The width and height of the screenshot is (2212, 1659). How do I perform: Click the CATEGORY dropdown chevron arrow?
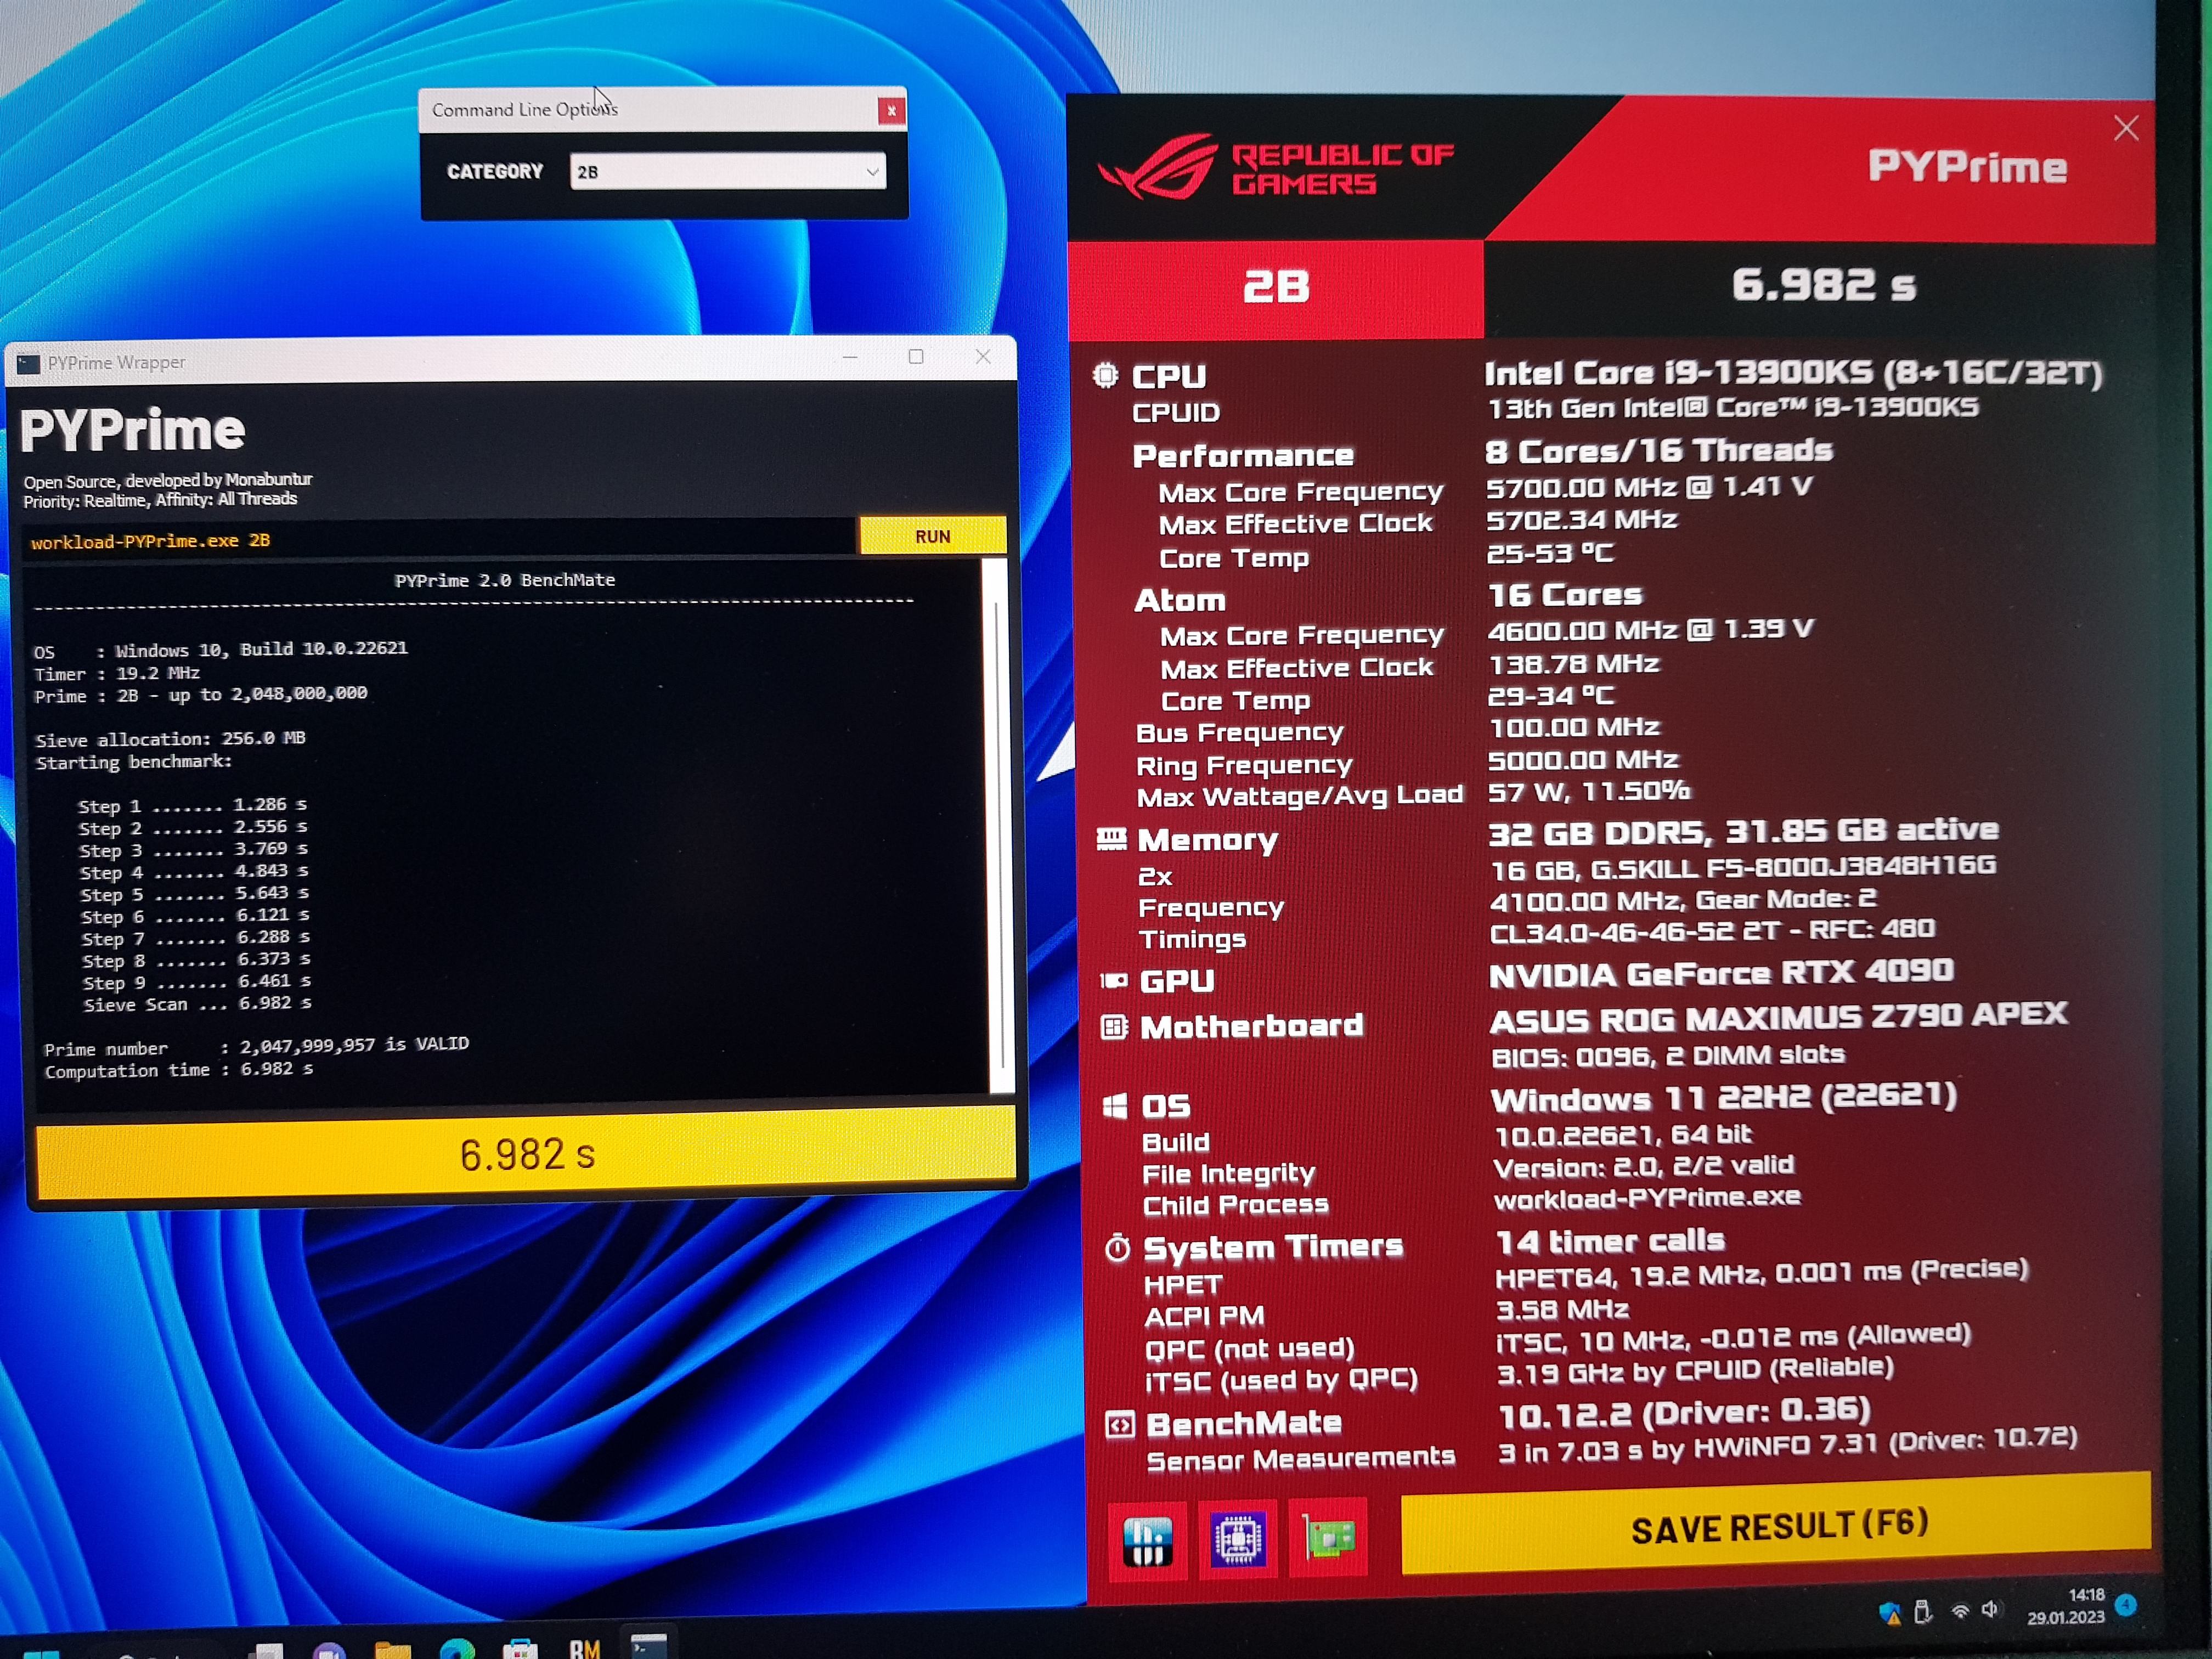coord(872,172)
